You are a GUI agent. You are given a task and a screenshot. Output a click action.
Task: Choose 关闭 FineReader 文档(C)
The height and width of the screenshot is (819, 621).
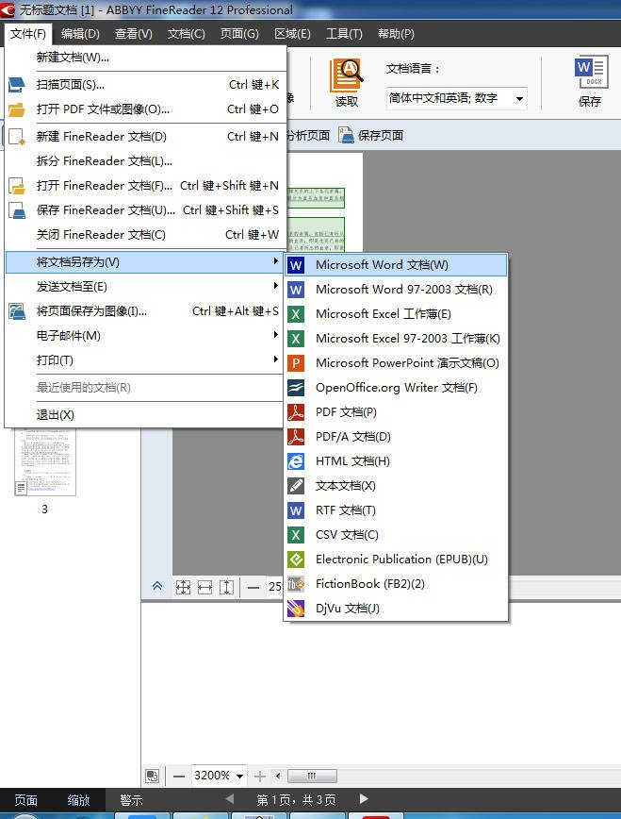(x=144, y=235)
